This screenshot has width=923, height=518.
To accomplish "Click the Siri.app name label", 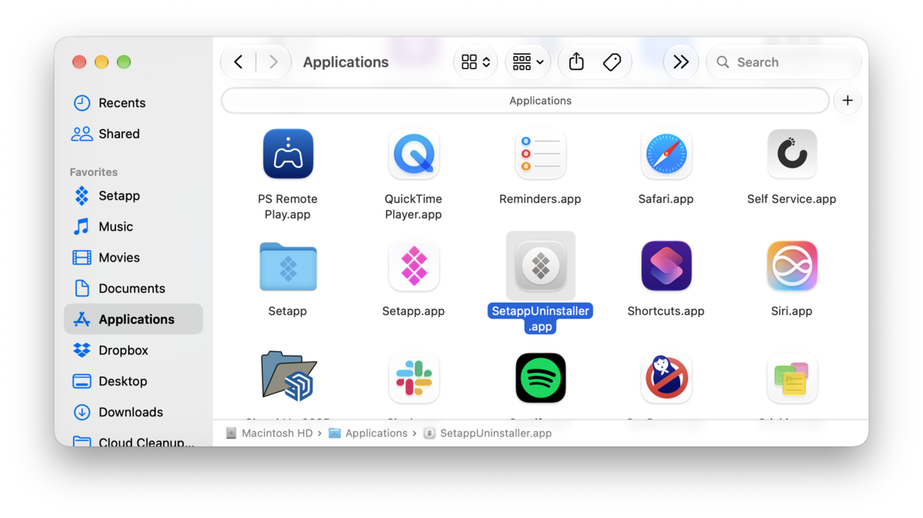I will [792, 311].
